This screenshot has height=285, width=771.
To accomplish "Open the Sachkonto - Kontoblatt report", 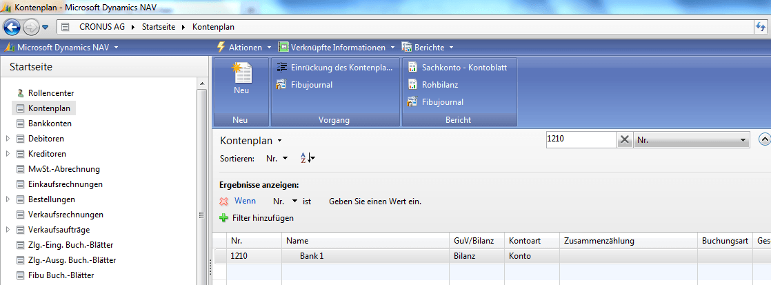I will click(457, 68).
